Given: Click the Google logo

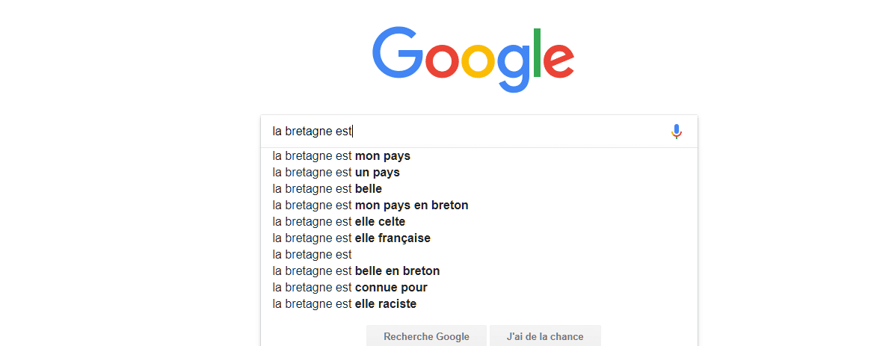Looking at the screenshot, I should [473, 60].
